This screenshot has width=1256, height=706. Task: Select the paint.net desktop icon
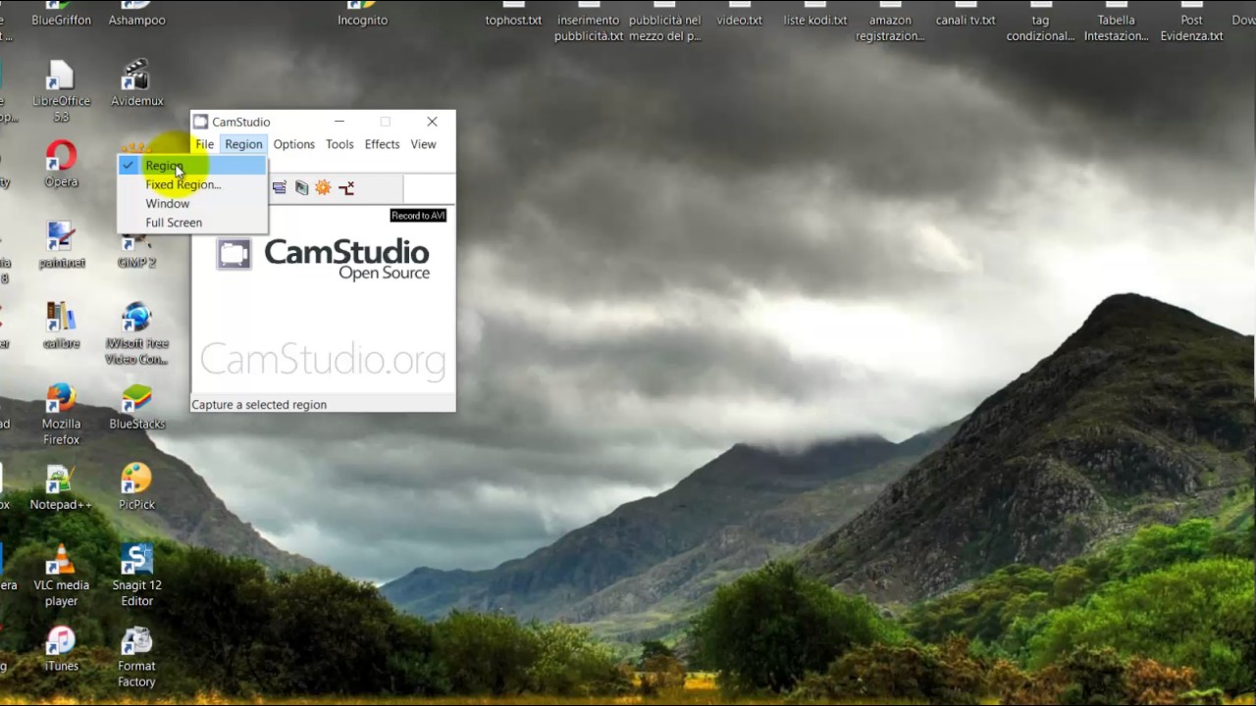pos(61,245)
